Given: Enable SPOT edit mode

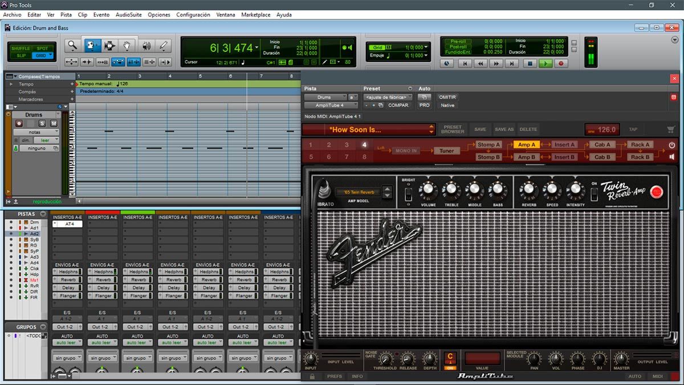Looking at the screenshot, I should [x=42, y=48].
